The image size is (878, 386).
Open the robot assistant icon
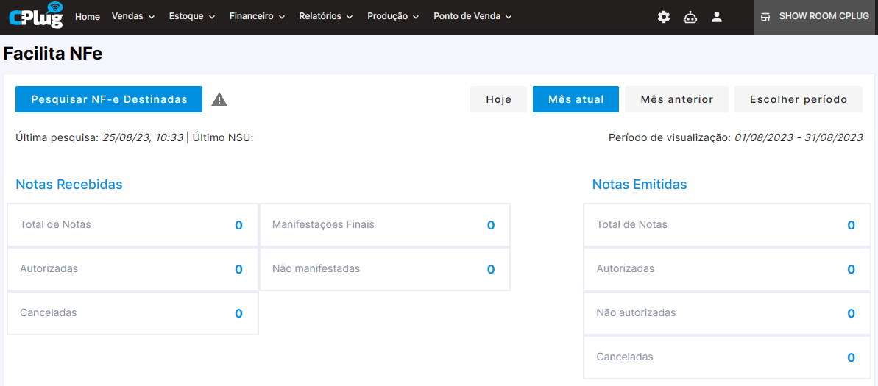pyautogui.click(x=690, y=17)
